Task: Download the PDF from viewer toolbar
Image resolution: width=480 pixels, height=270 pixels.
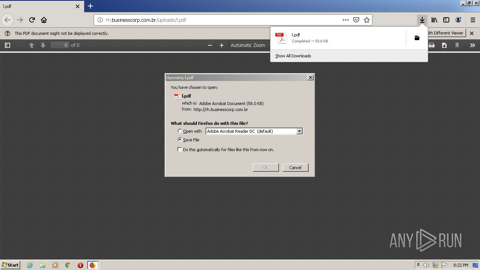Action: [x=444, y=45]
